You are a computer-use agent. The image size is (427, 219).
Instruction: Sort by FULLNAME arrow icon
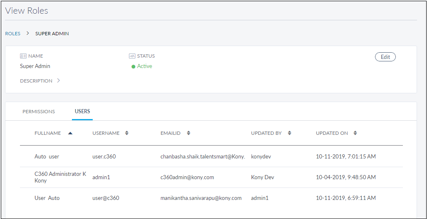tap(70, 133)
